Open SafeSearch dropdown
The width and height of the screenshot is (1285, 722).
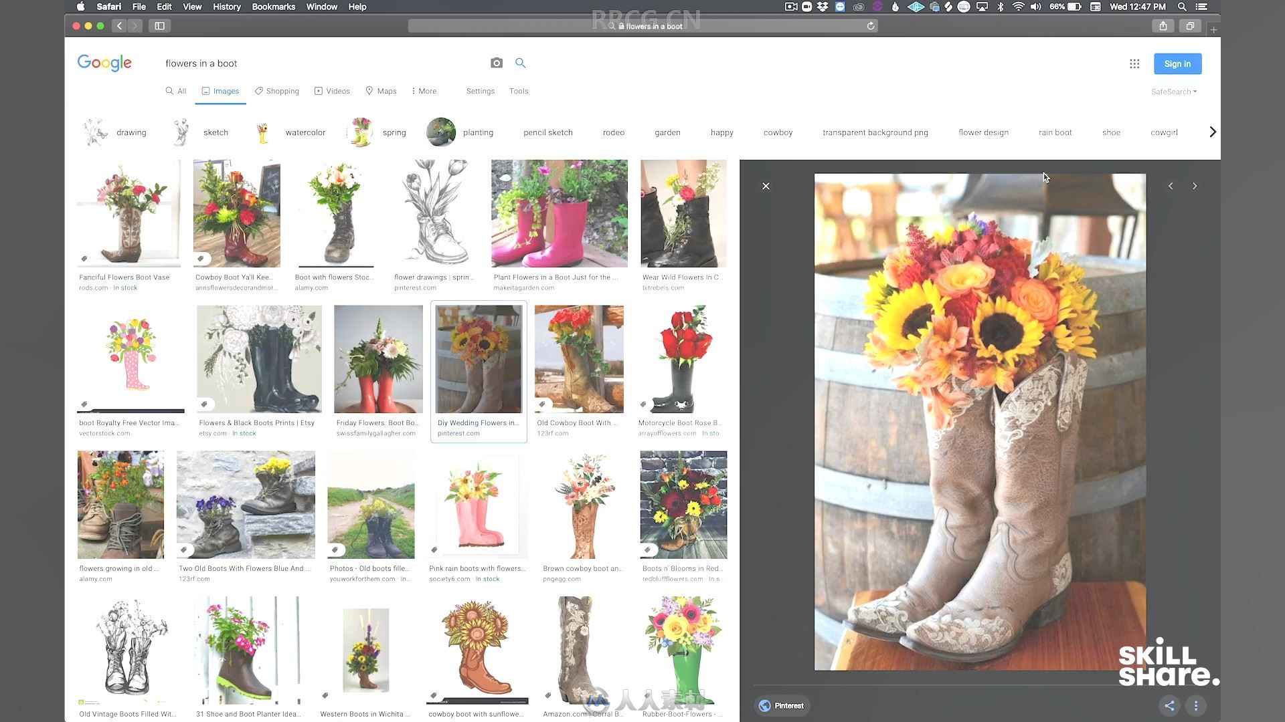click(x=1174, y=92)
